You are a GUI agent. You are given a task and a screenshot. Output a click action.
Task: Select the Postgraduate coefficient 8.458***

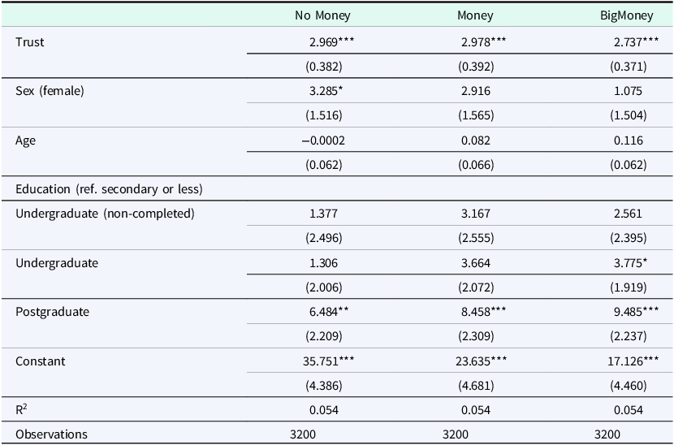pos(475,312)
